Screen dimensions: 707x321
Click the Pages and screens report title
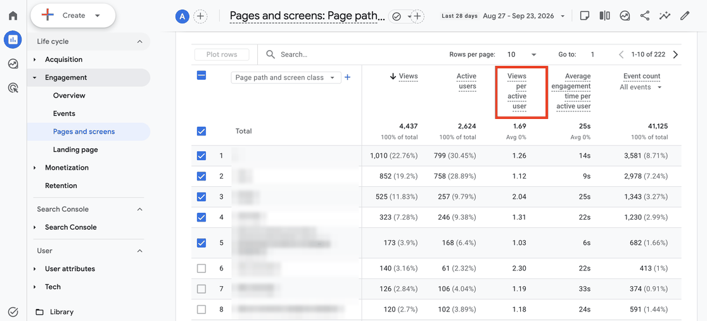307,16
